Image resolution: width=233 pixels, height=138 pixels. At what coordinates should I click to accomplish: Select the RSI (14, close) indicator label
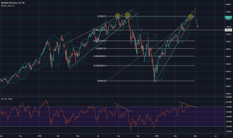tap(7, 99)
